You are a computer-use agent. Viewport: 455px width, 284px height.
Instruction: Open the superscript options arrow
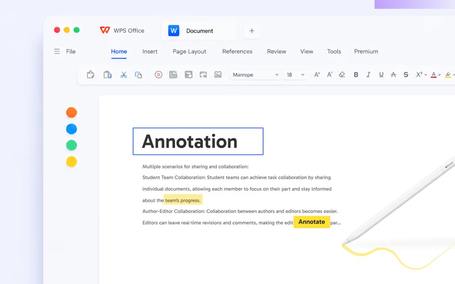[426, 75]
